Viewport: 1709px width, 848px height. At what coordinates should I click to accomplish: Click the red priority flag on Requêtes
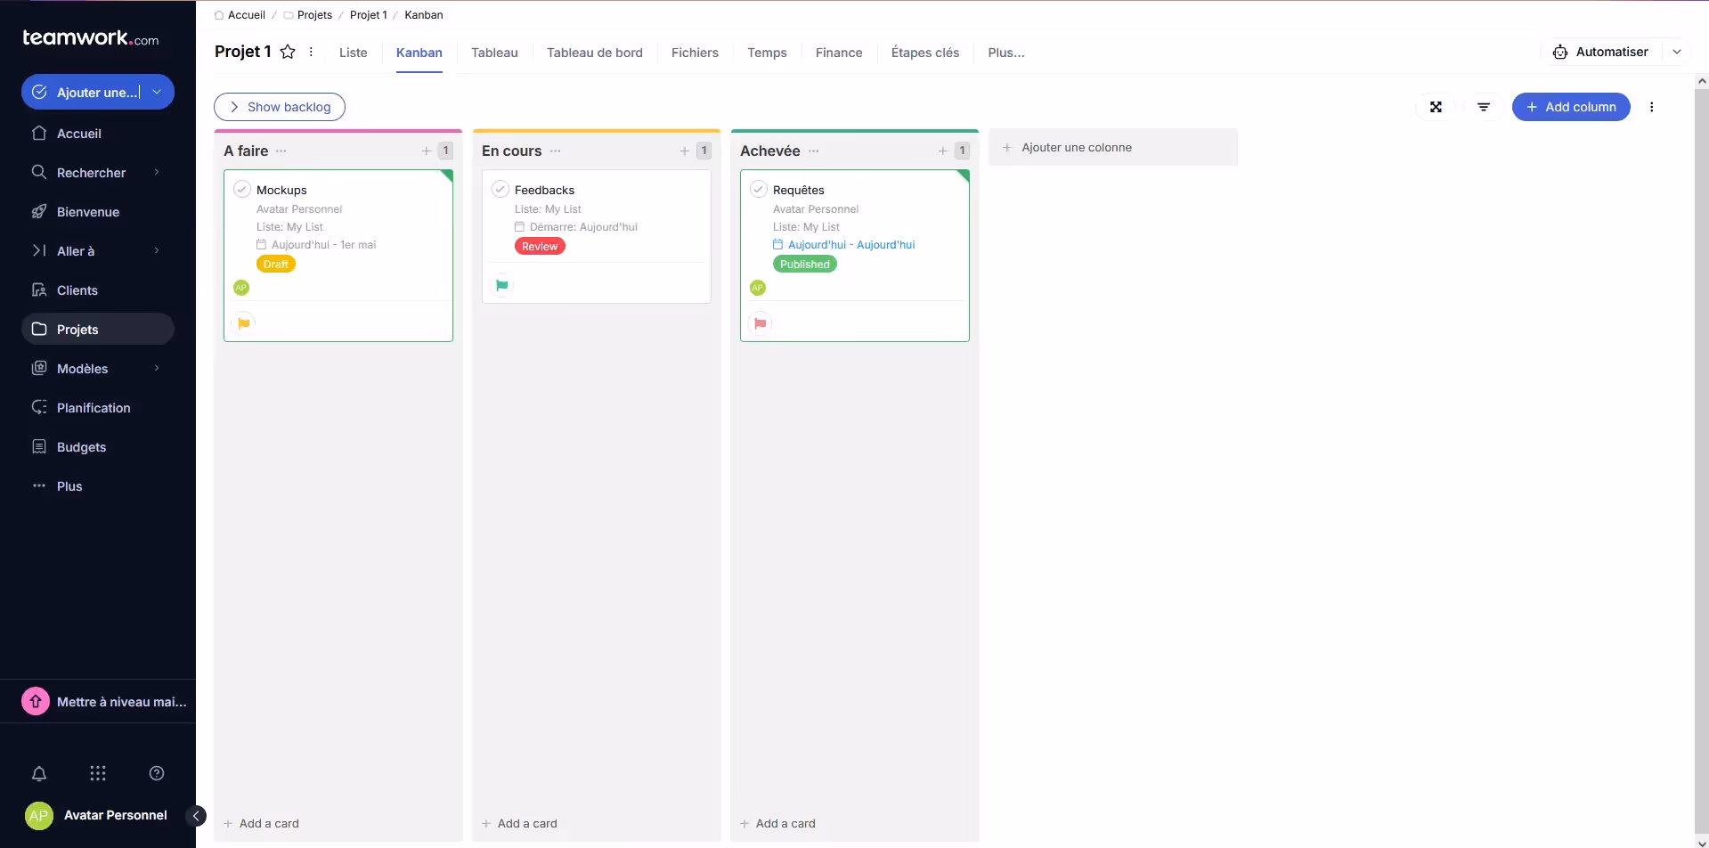pyautogui.click(x=760, y=323)
